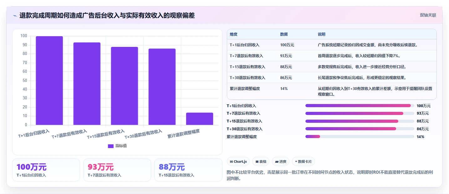Click the 86万元 value beside progress bar
Image resolution: width=449 pixels, height=194 pixels.
423,129
